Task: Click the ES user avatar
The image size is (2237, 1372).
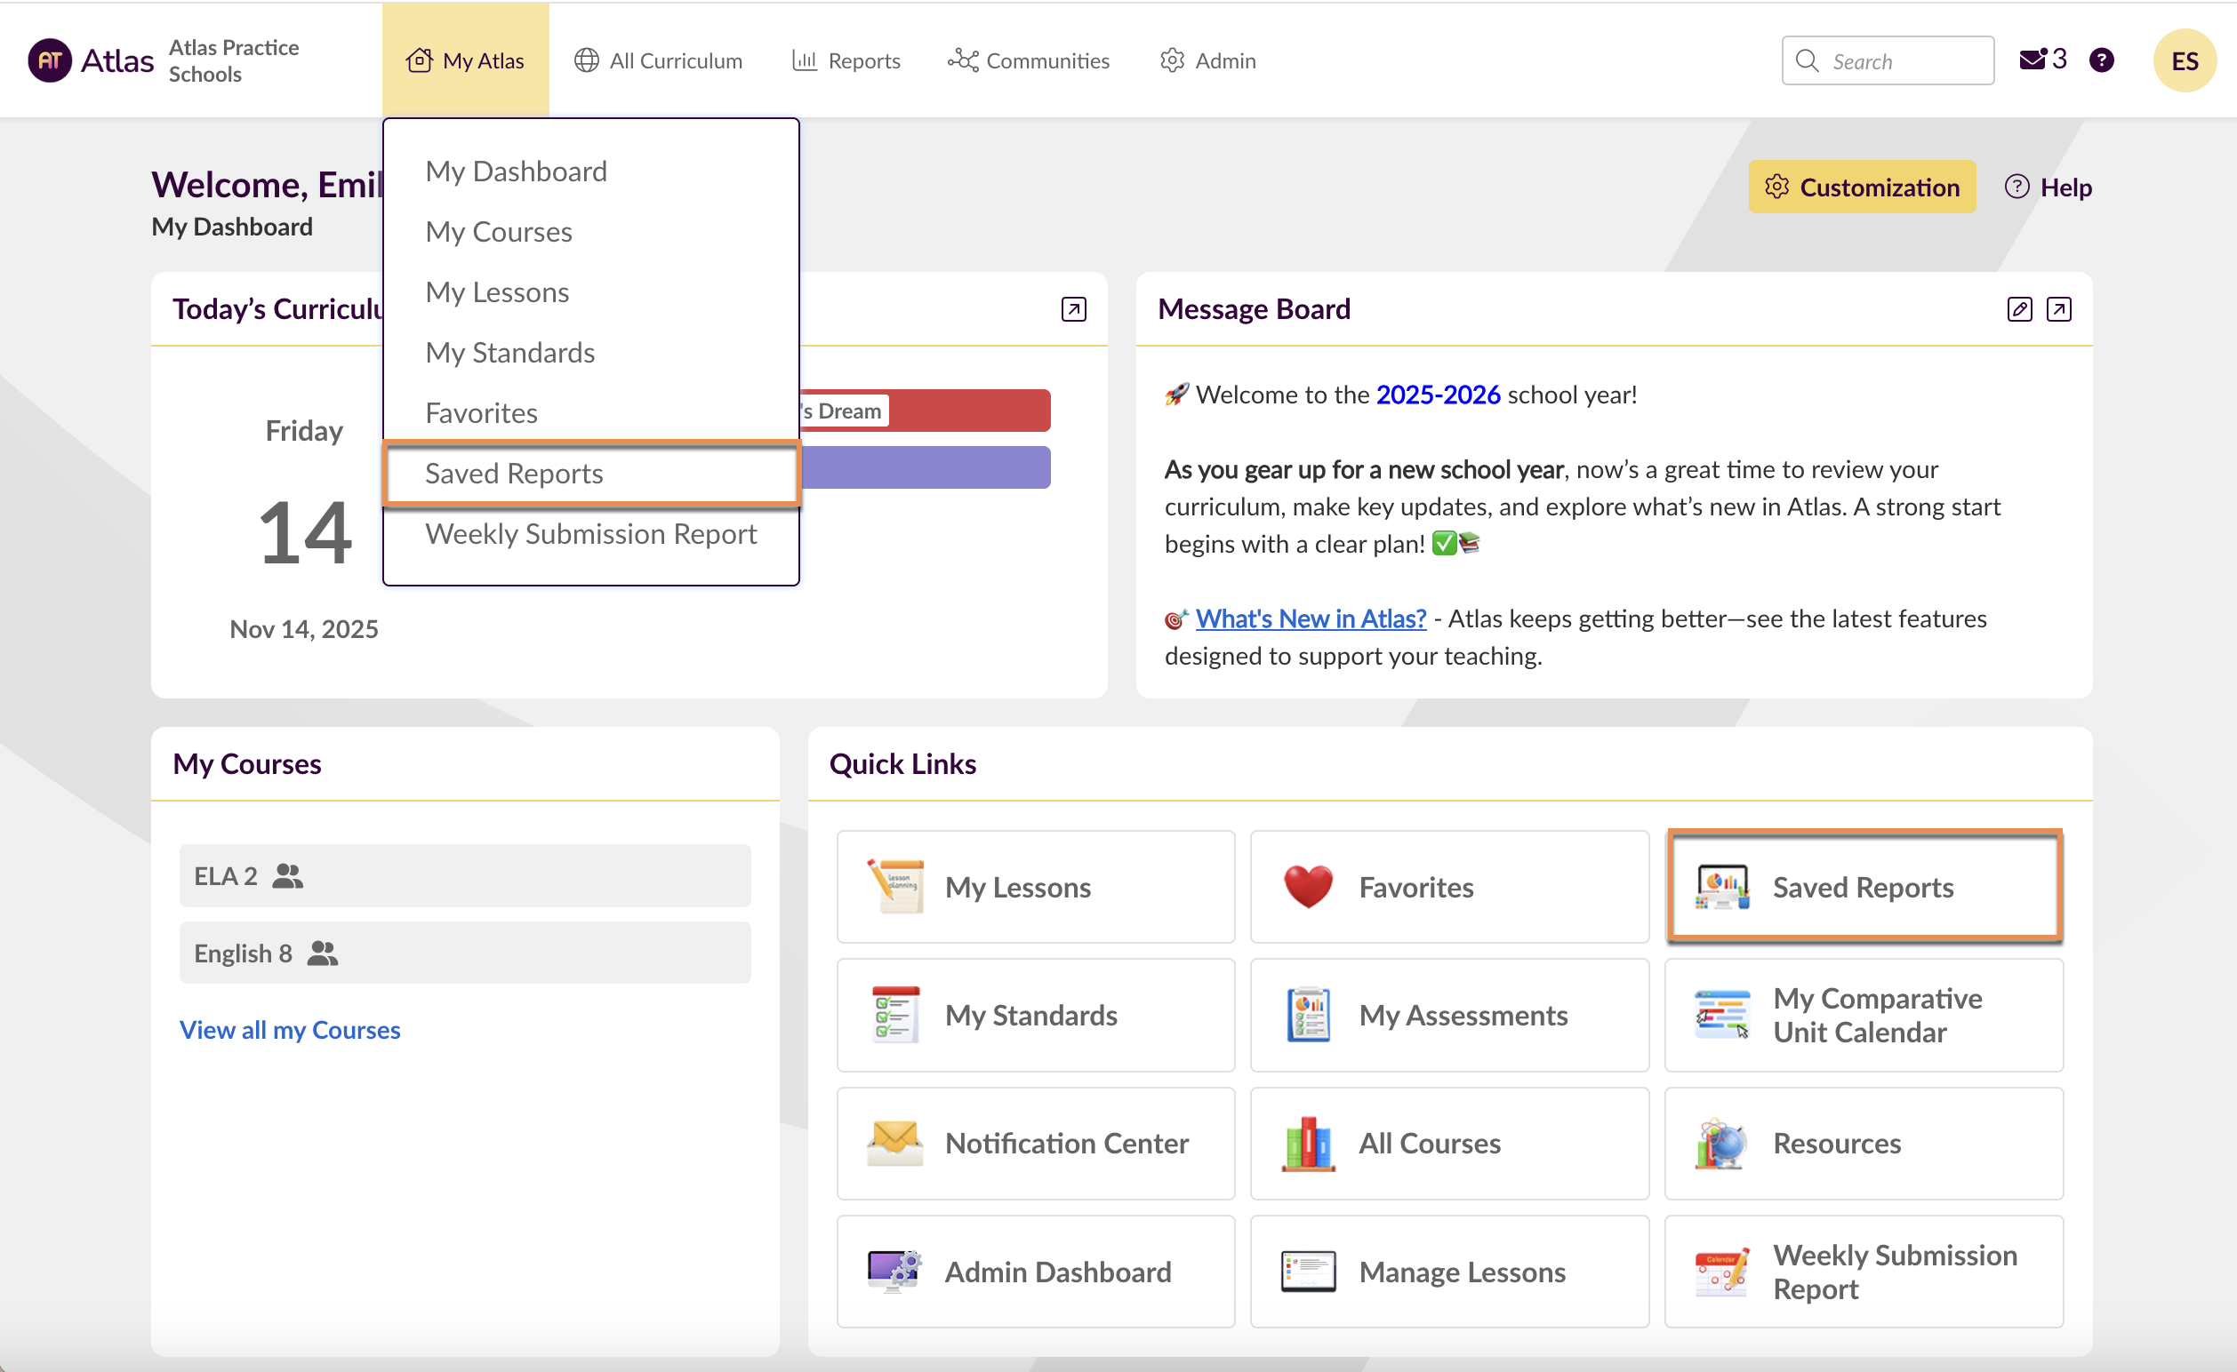Action: pos(2184,60)
